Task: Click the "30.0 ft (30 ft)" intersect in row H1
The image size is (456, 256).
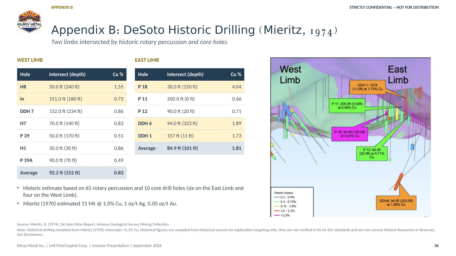Action: point(63,148)
